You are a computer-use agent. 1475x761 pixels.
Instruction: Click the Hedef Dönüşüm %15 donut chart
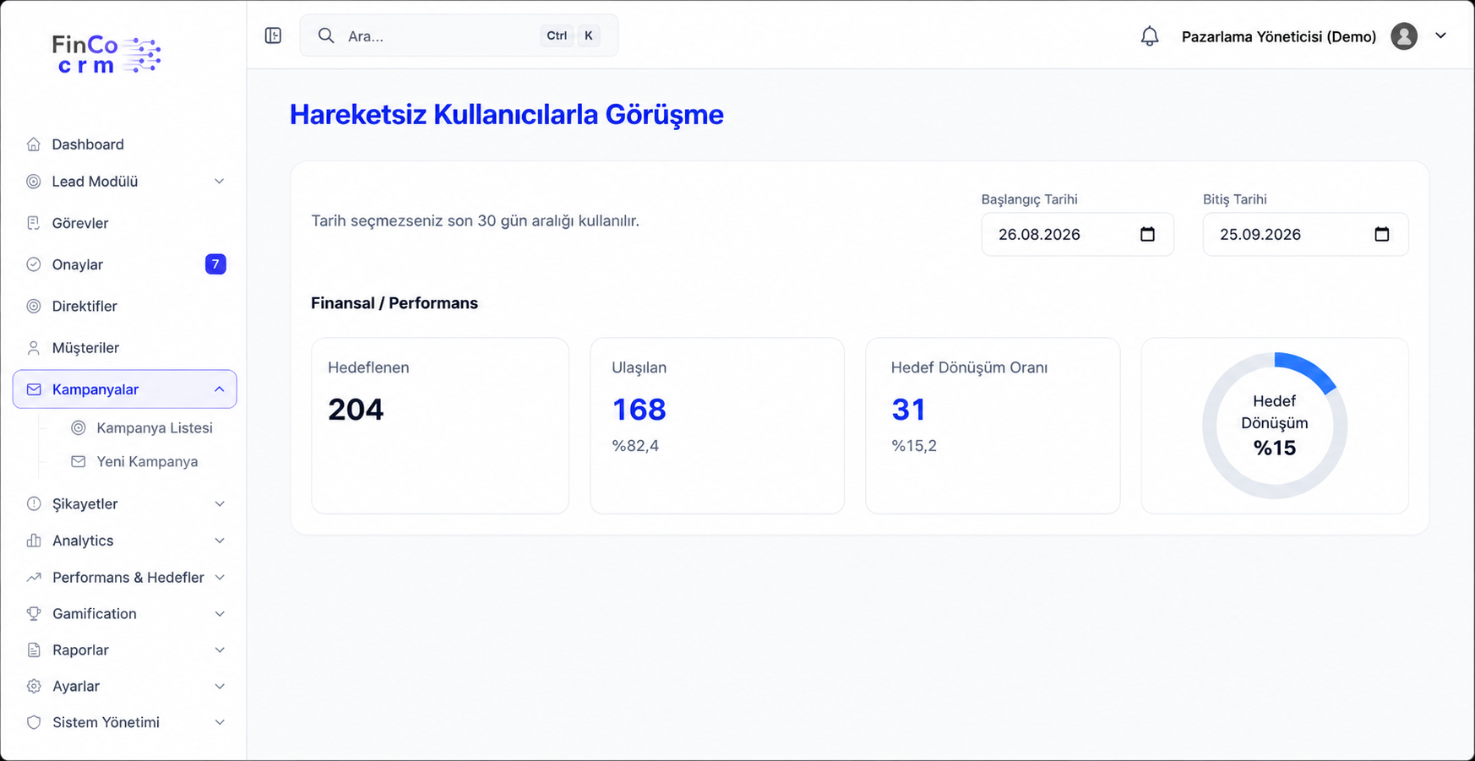tap(1275, 426)
